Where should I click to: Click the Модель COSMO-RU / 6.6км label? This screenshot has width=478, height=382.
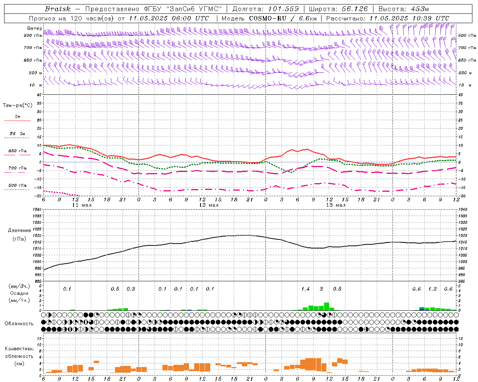[x=269, y=18]
